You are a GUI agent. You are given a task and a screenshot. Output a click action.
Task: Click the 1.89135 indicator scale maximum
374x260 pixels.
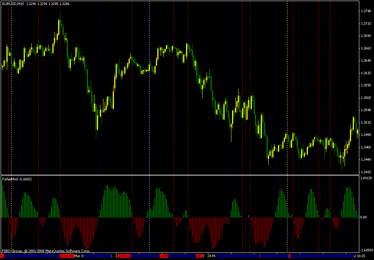(366, 178)
